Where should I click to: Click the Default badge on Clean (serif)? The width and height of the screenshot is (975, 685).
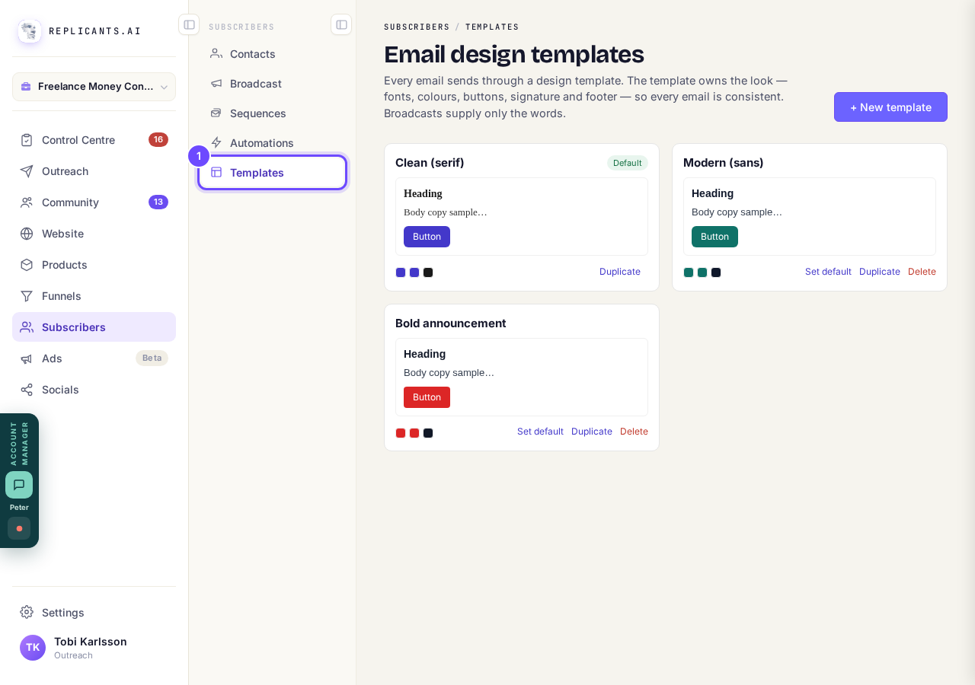pyautogui.click(x=628, y=163)
